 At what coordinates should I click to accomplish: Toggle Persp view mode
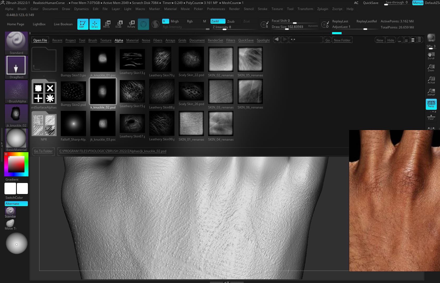[431, 104]
